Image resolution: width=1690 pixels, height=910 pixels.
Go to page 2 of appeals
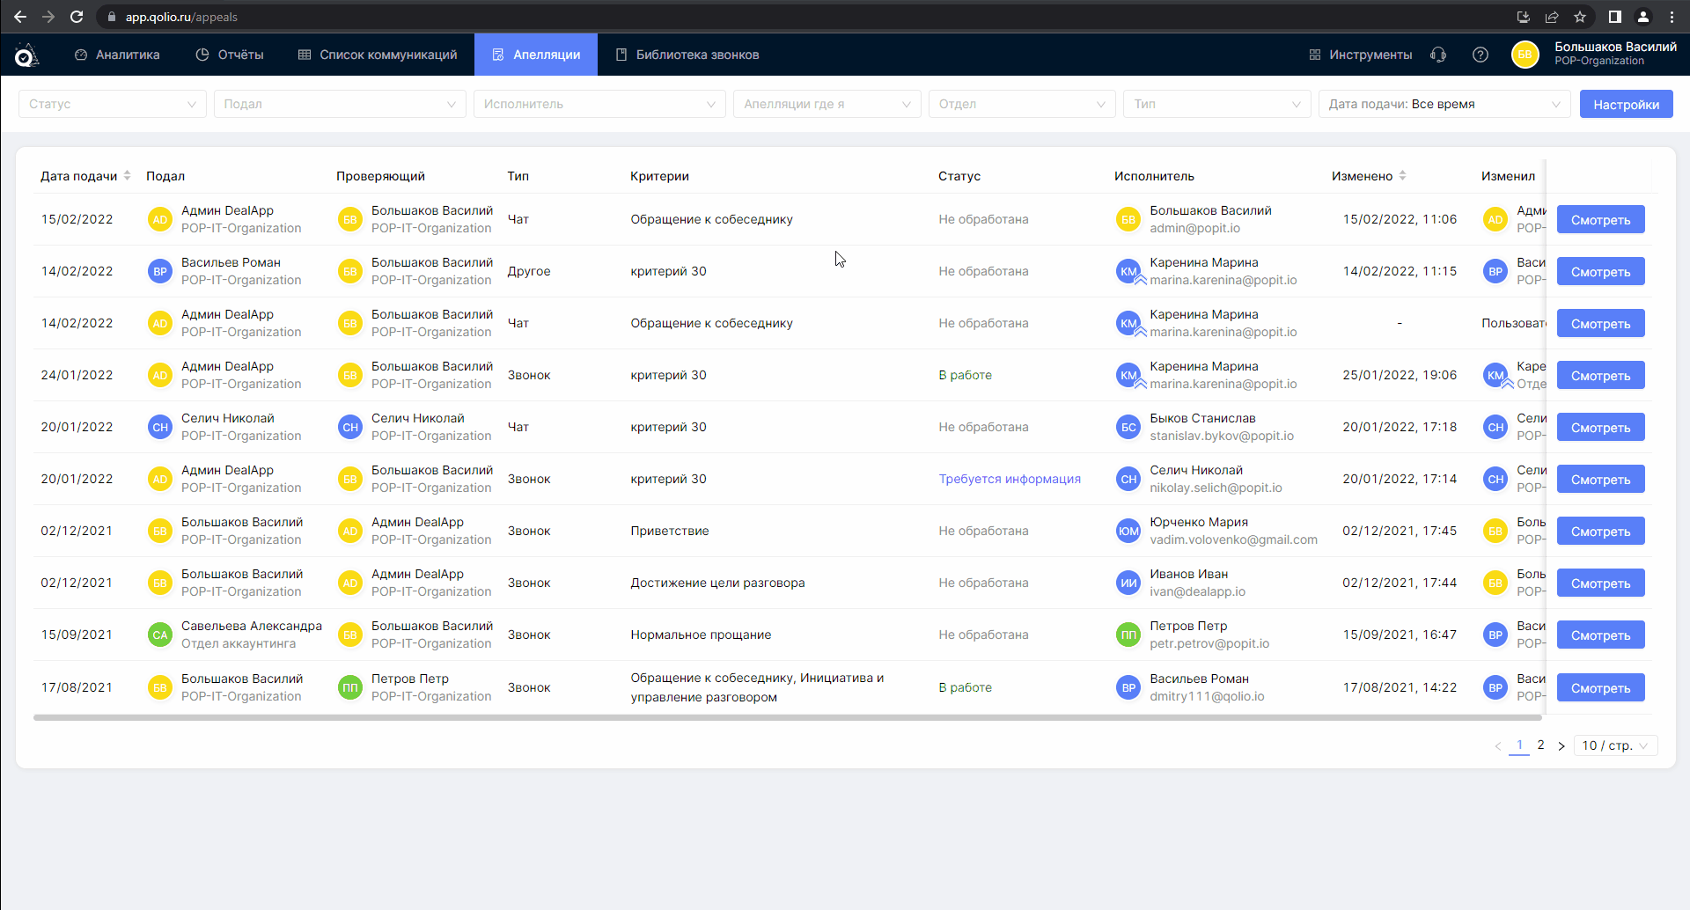coord(1540,745)
